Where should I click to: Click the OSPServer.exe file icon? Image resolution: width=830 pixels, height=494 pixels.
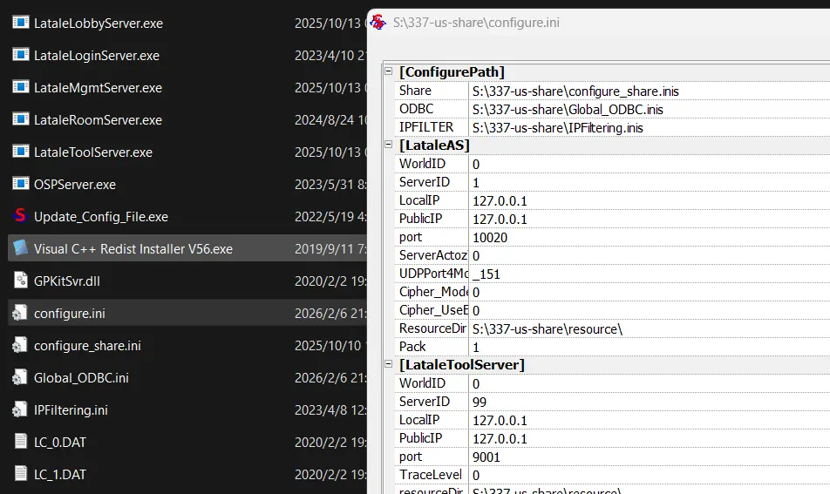click(21, 184)
